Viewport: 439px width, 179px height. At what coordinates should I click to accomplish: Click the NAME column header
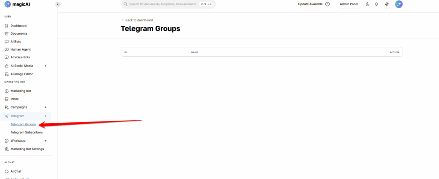click(x=195, y=53)
